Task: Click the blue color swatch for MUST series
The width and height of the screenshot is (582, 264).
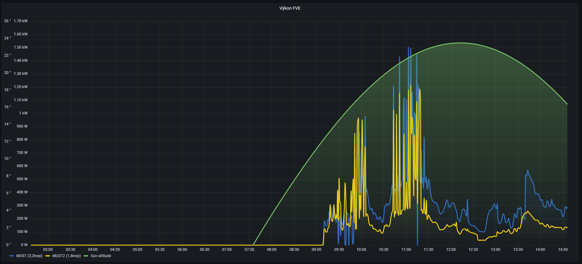Action: tap(12, 256)
